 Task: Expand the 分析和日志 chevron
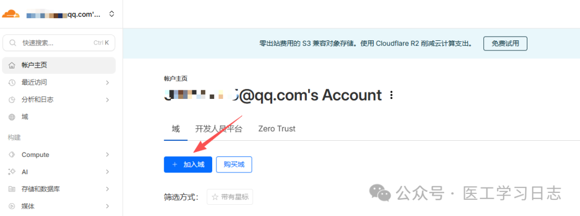point(107,100)
